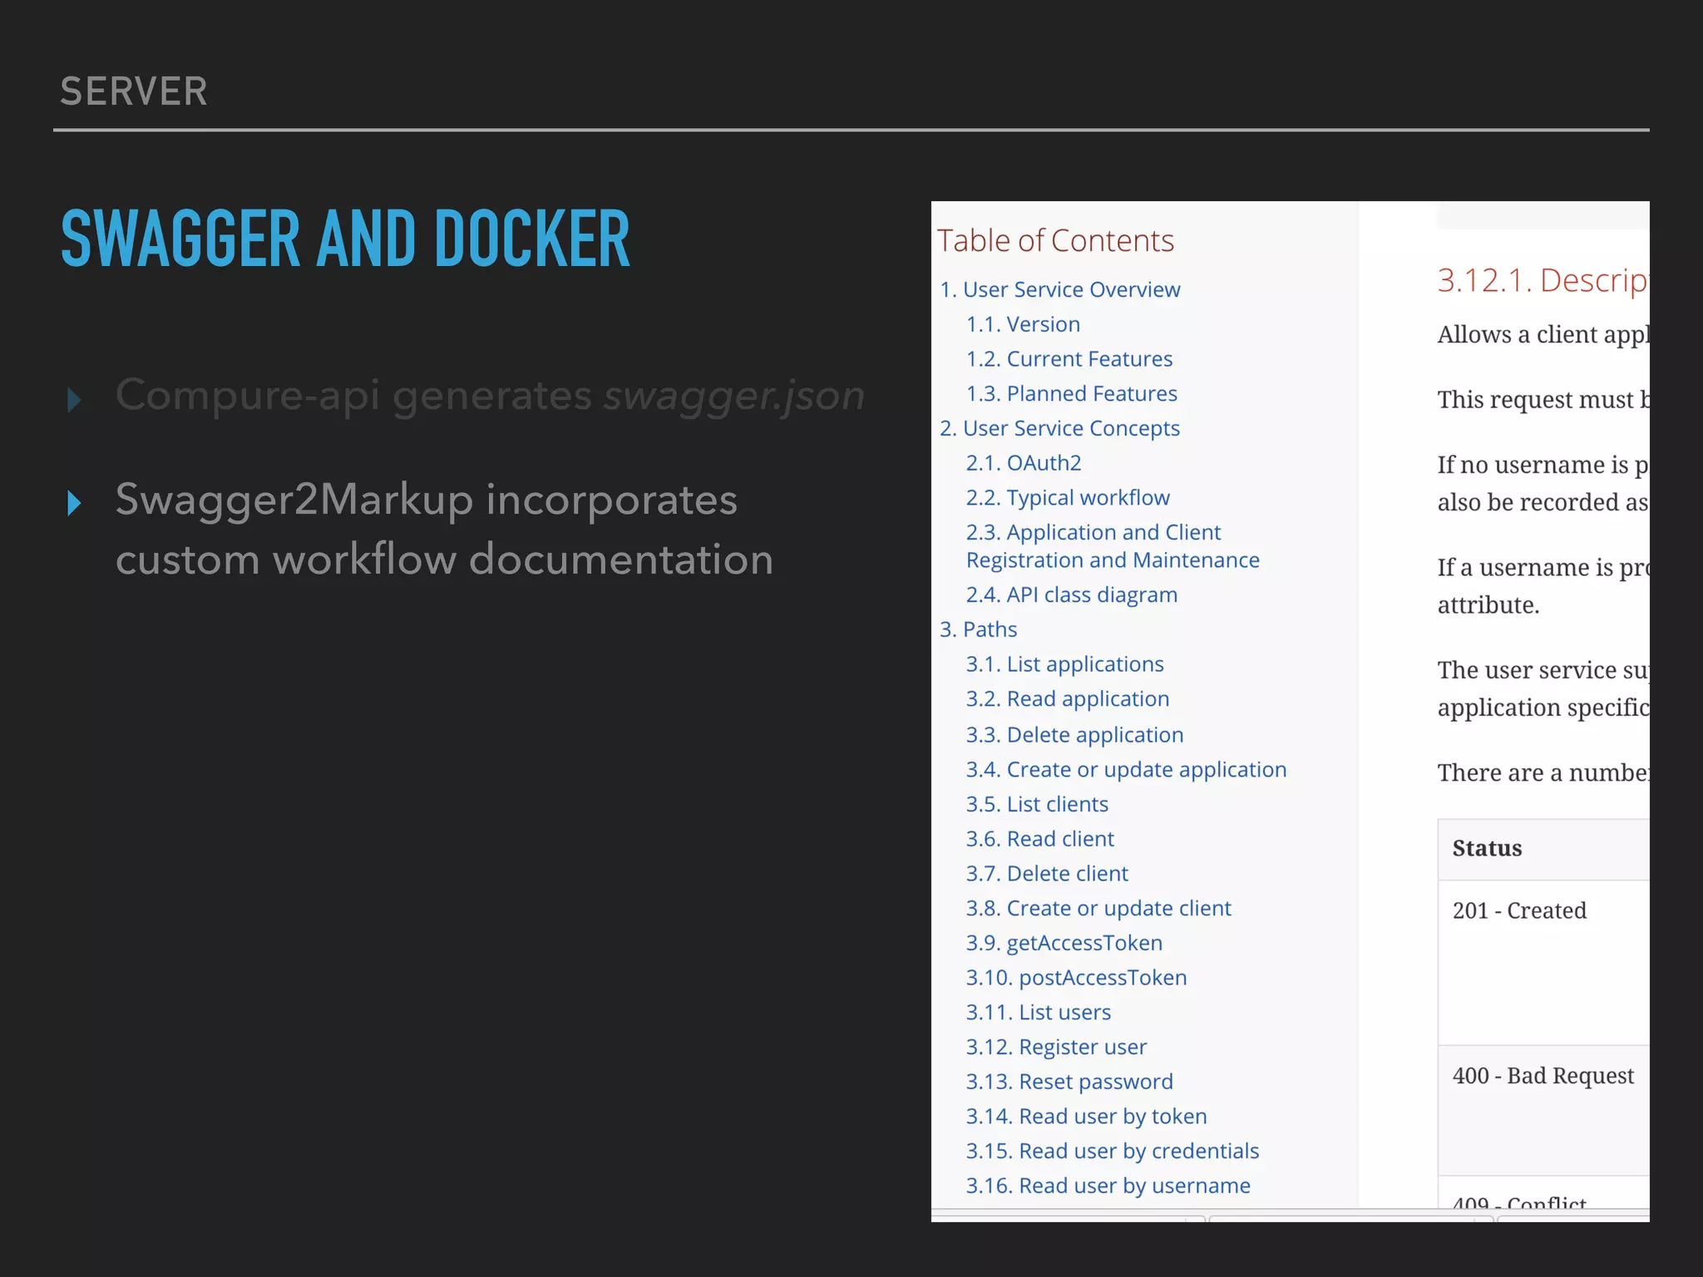Jump to the '2.1. OAuth2' section

(x=1024, y=463)
